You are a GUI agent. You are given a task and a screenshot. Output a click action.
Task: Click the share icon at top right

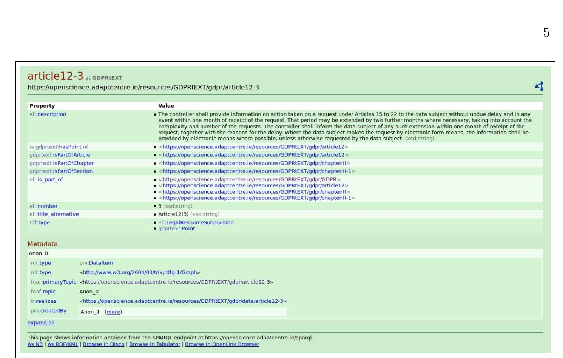[539, 86]
